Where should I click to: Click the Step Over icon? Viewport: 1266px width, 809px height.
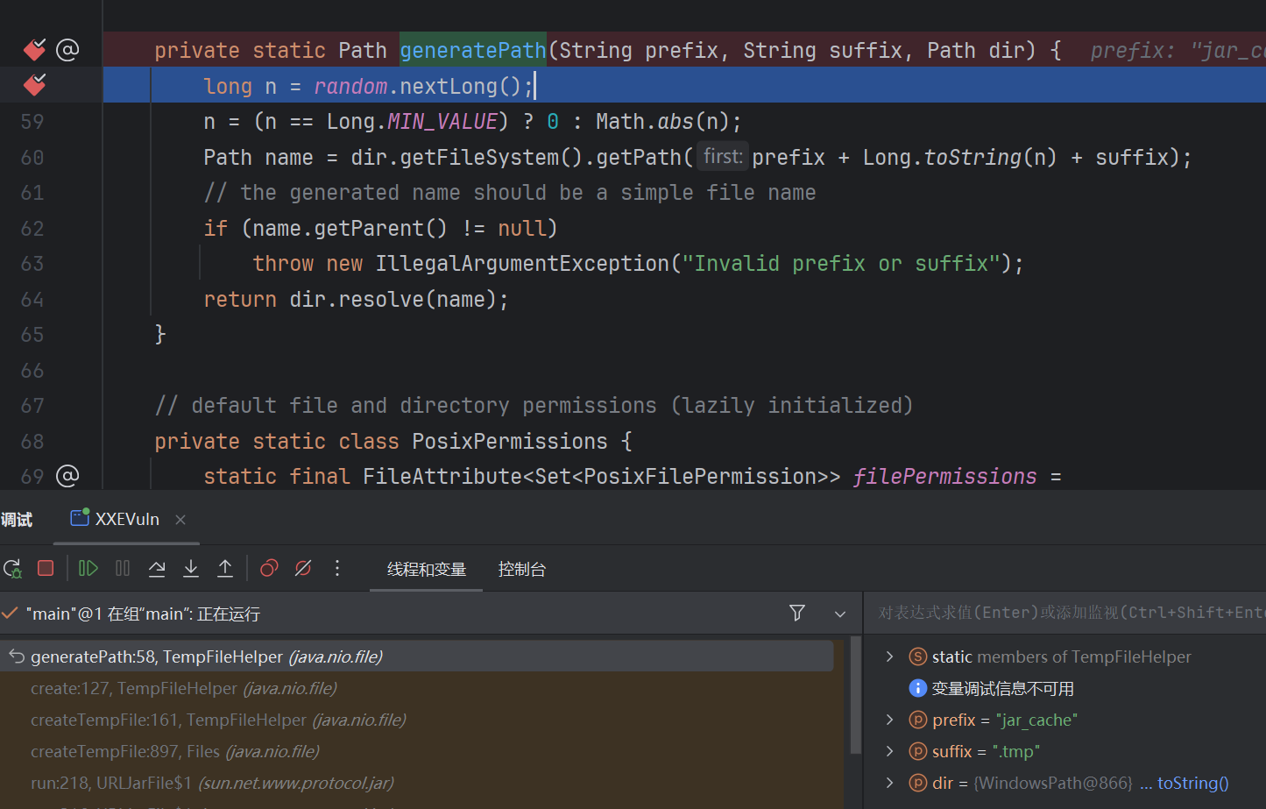coord(157,569)
